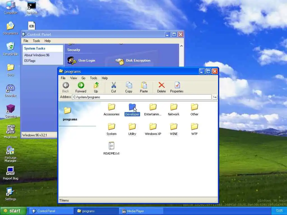This screenshot has width=287, height=215.
Task: Open Control Panel's File menu
Action: pyautogui.click(x=26, y=41)
